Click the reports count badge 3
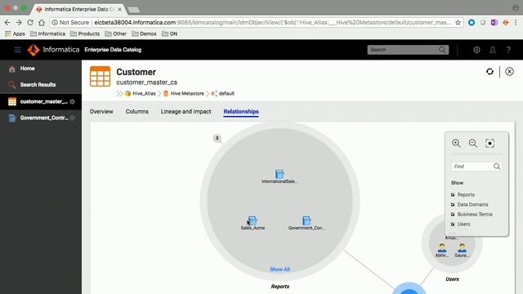 click(x=217, y=138)
